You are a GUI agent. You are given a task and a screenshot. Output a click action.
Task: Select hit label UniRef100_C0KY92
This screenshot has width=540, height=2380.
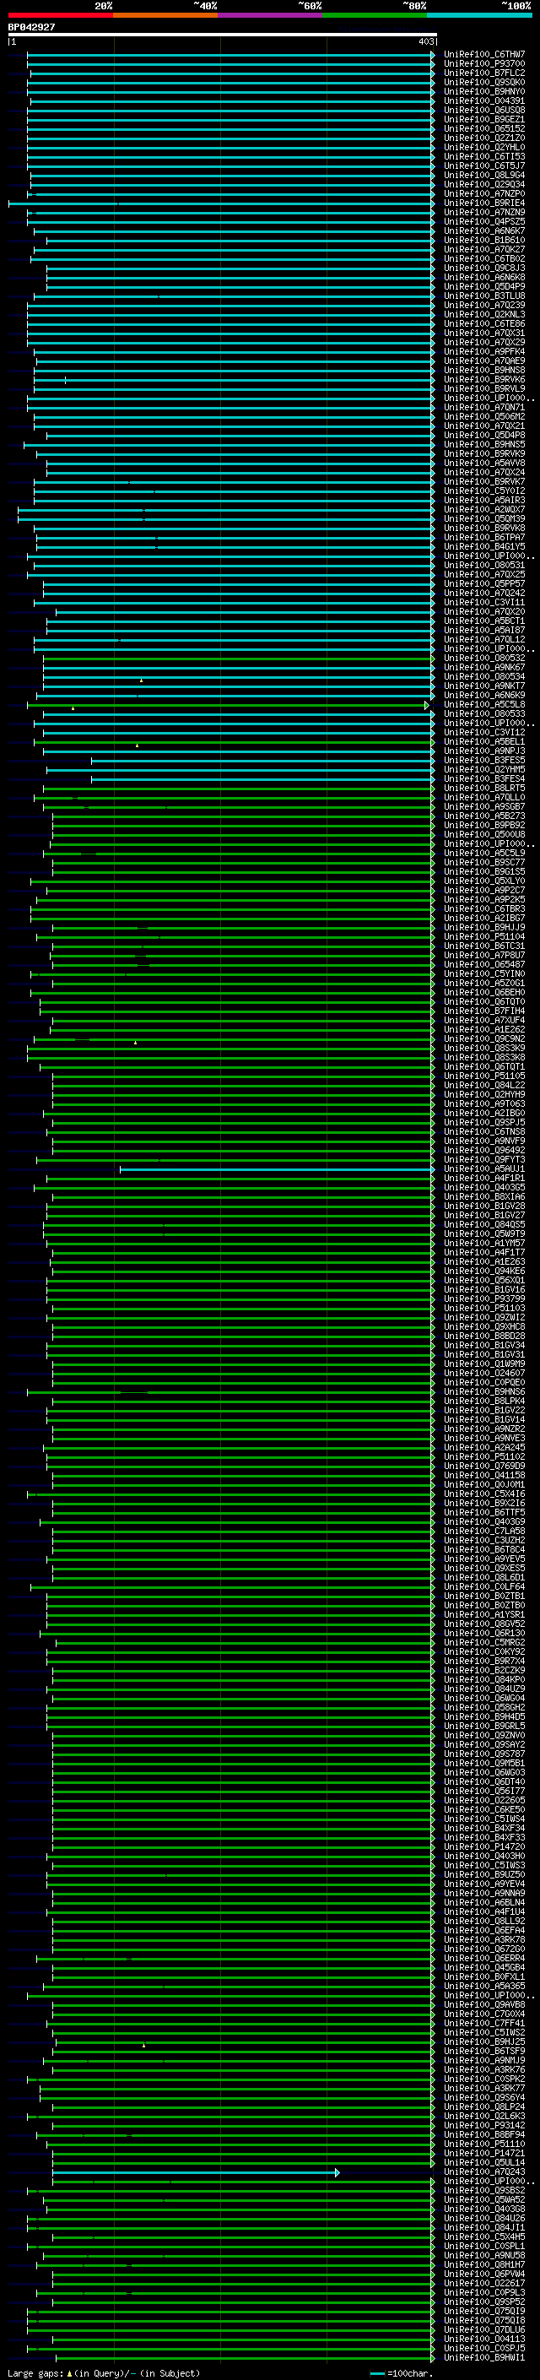coord(484,1652)
